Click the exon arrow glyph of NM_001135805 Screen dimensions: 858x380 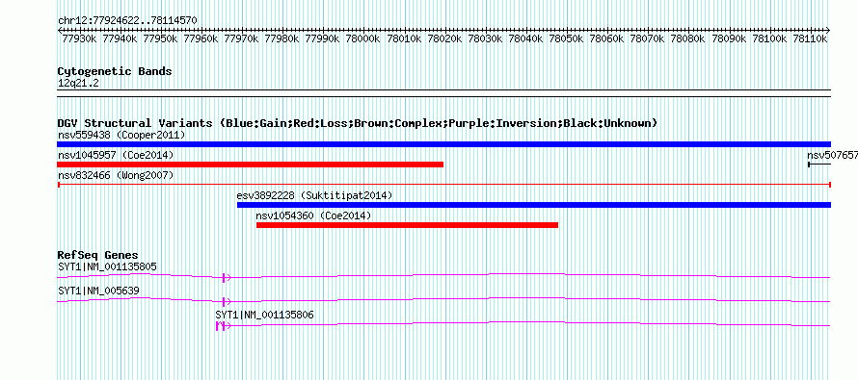tap(227, 278)
